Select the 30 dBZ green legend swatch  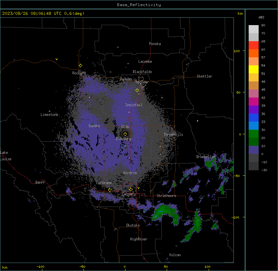pos(253,134)
